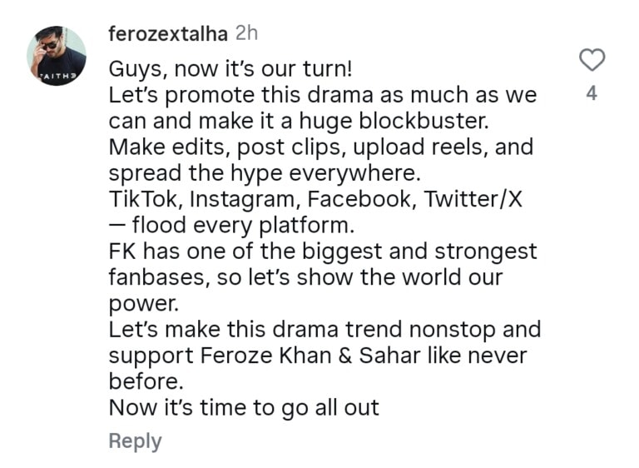Like the comment with the heart icon
Image resolution: width=639 pixels, height=468 pixels.
pyautogui.click(x=592, y=60)
